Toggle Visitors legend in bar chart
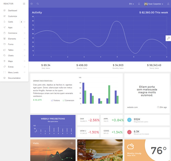The height and width of the screenshot is (161, 171). [55, 100]
